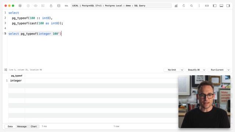Toggle the left sidebar panel
Image resolution: width=235 pixels, height=132 pixels.
[214, 6]
